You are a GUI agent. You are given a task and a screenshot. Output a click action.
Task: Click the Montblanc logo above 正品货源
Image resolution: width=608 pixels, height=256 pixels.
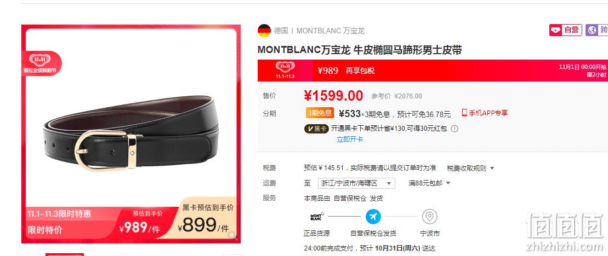coord(316,217)
